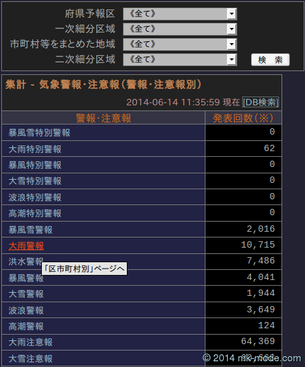This screenshot has width=305, height=367.
Task: Click the 警報・注意報 column header
Action: coord(103,118)
